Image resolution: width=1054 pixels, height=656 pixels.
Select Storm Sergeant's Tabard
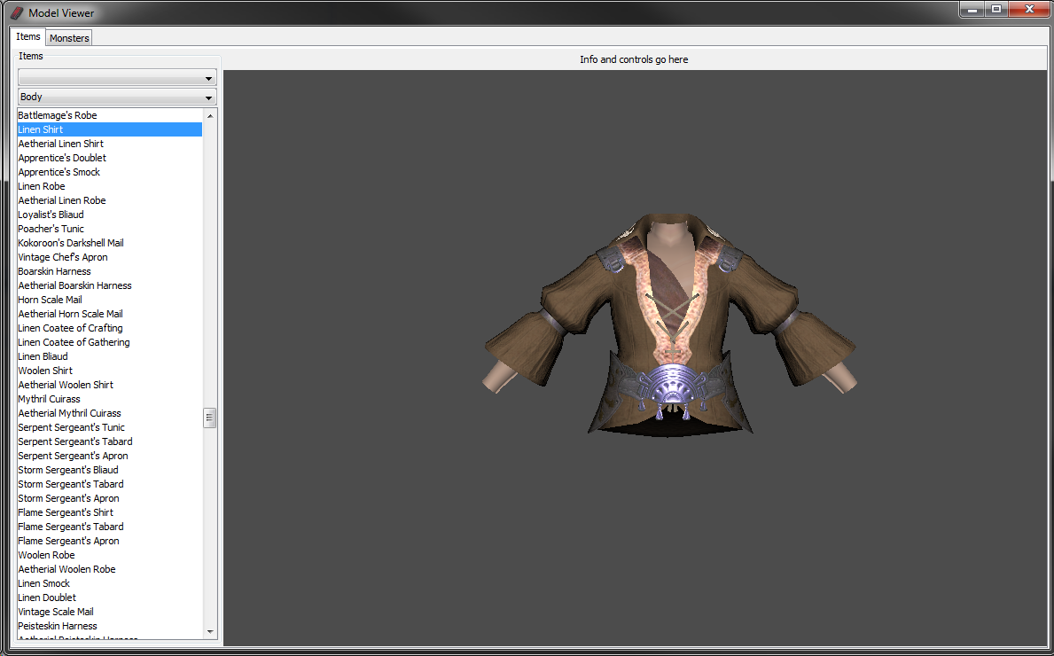[x=110, y=484]
